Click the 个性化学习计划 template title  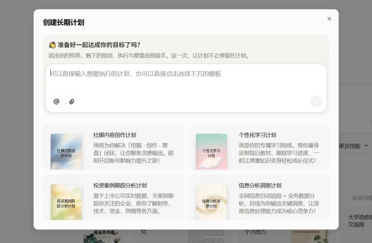point(257,135)
